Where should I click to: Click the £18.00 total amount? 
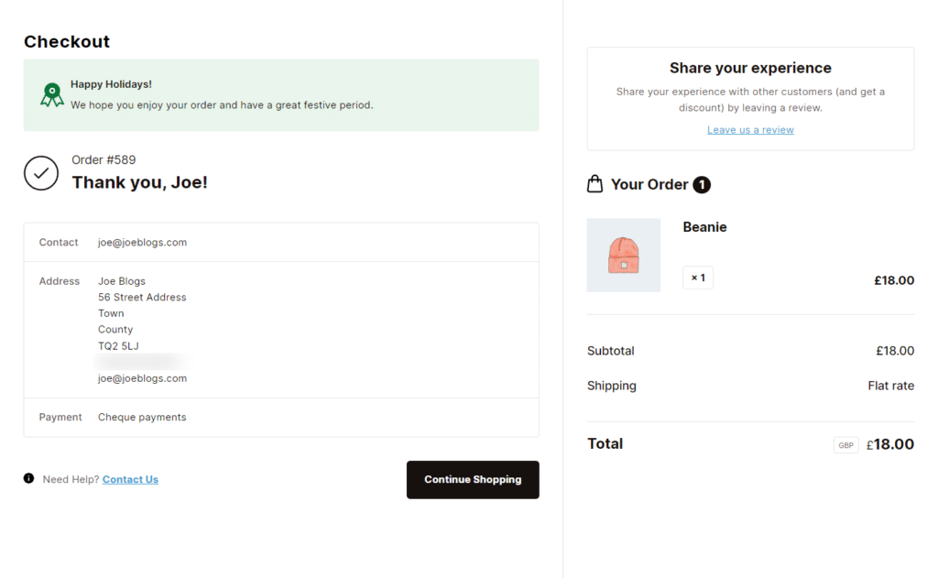(889, 443)
